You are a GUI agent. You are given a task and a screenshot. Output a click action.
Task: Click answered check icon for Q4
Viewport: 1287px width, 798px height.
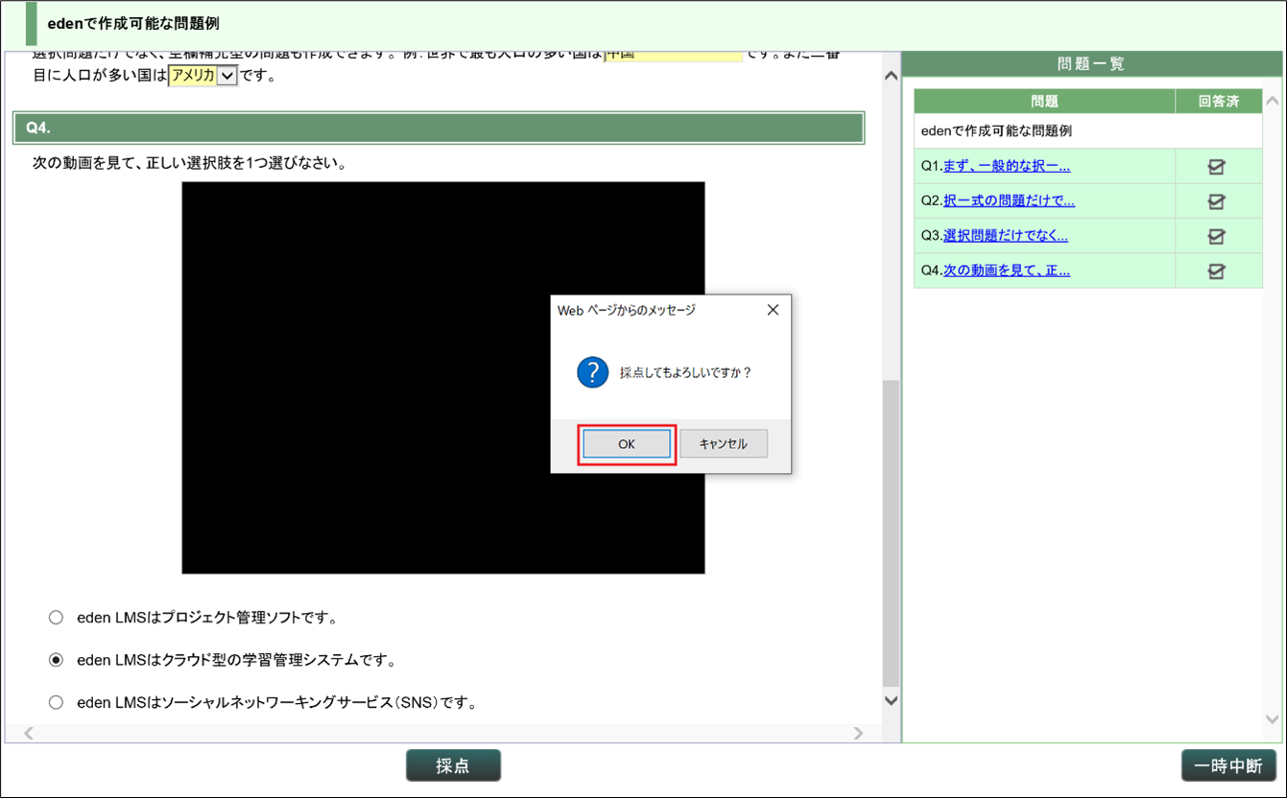click(1216, 271)
